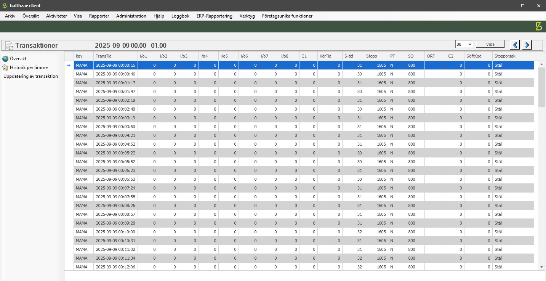Select row with TransTid 2025-09-09 00:07:55
This screenshot has height=281, width=546.
pyautogui.click(x=304, y=197)
